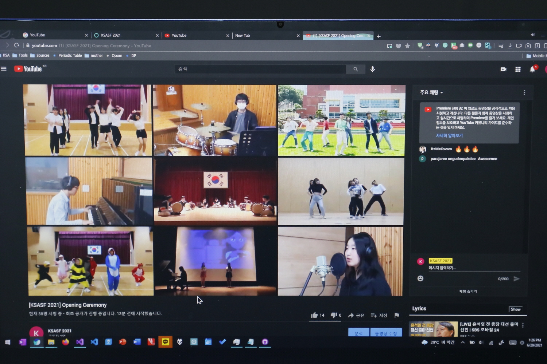The width and height of the screenshot is (547, 364).
Task: Bookmark this page with the star icon
Action: [407, 46]
